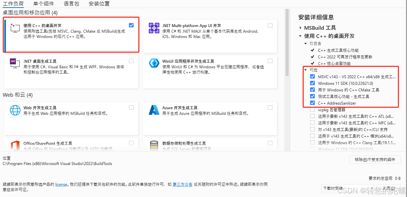The width and height of the screenshot is (407, 197).
Task: Collapse the 使用 C++ 的桌面开发 details node
Action: 300,36
